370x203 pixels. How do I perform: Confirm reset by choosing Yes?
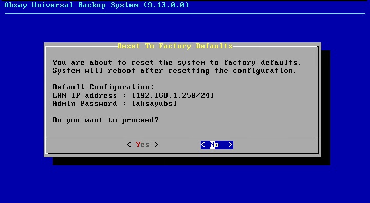(143, 145)
